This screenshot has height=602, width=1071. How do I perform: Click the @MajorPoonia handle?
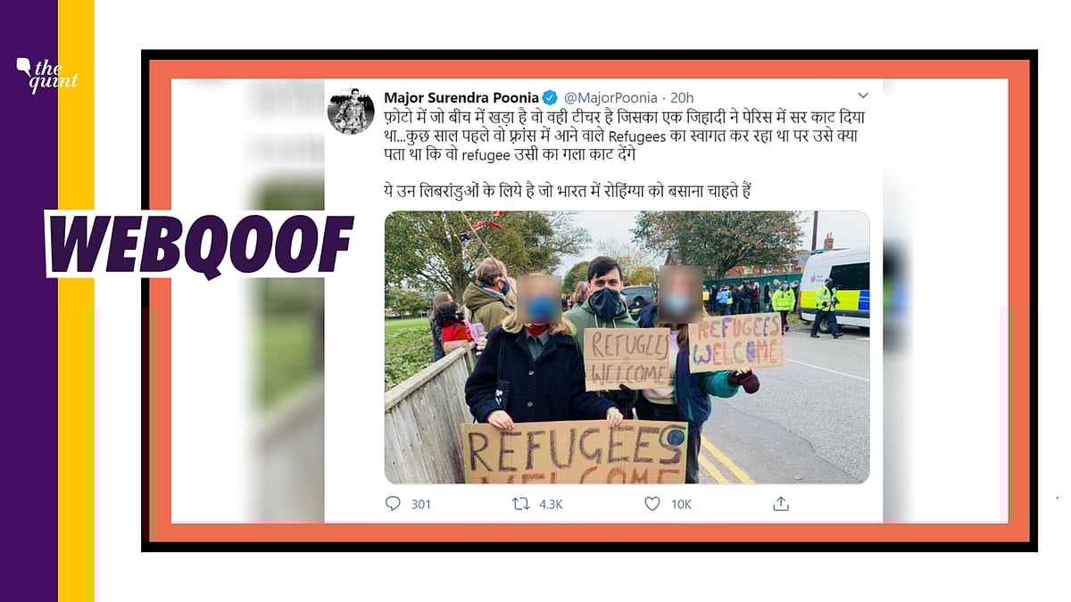coord(610,97)
